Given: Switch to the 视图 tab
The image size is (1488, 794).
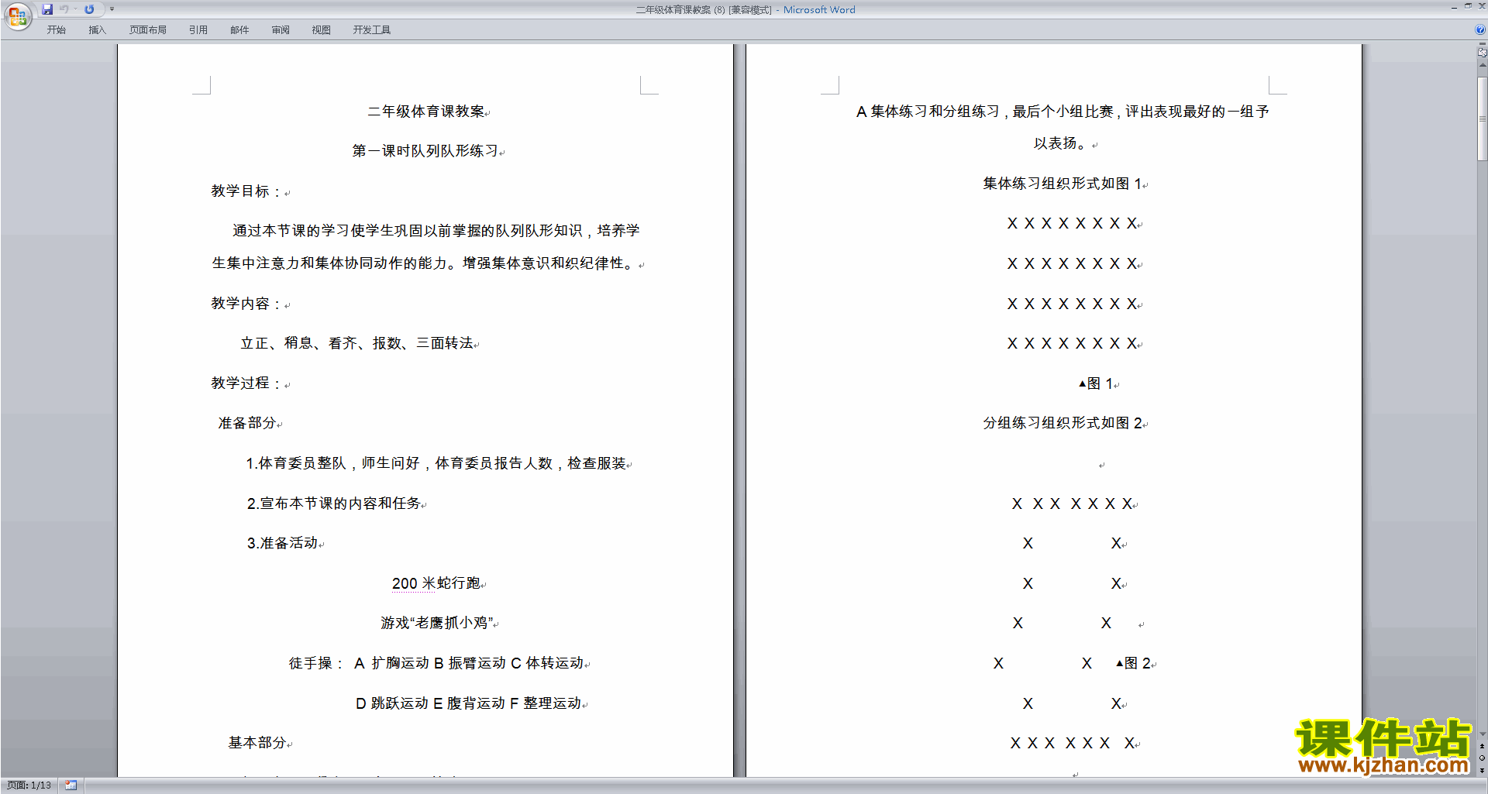Looking at the screenshot, I should (322, 30).
